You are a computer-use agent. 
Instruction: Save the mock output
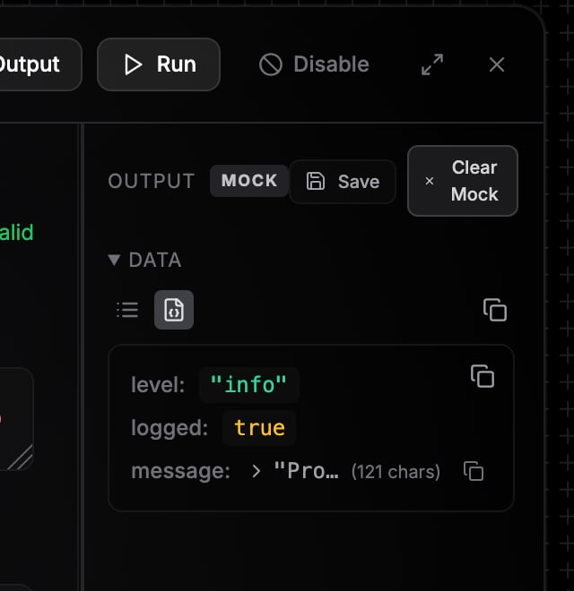[x=343, y=182]
